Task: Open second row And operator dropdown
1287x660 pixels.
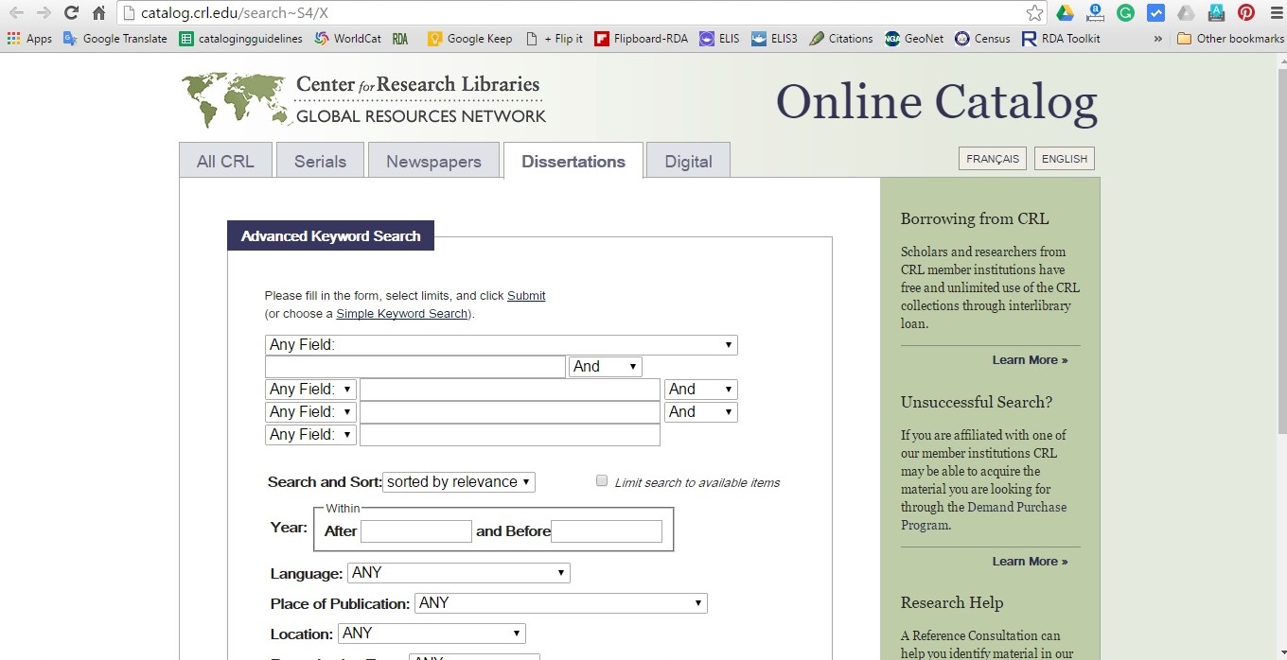Action: [x=701, y=390]
